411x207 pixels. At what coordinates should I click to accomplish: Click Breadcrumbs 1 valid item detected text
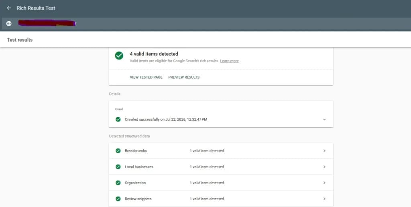[207, 151]
